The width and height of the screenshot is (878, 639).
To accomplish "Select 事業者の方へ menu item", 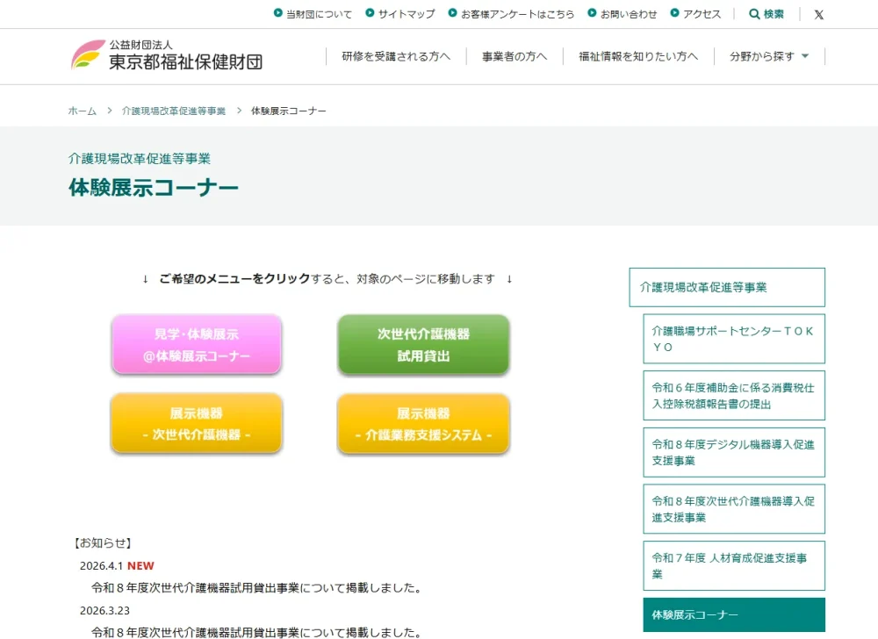I will (x=515, y=56).
